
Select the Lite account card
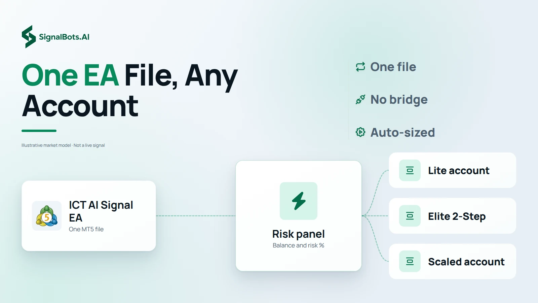pyautogui.click(x=452, y=170)
